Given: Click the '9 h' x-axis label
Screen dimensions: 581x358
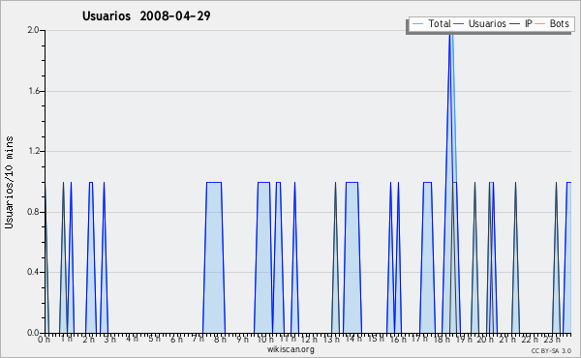Looking at the screenshot, I should (x=242, y=339).
